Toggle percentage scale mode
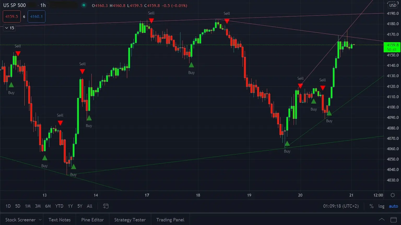The image size is (401, 225). click(371, 206)
